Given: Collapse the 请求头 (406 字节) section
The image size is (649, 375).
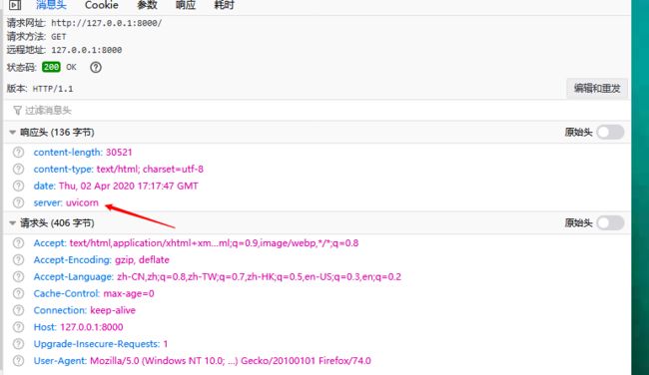Looking at the screenshot, I should [x=12, y=223].
